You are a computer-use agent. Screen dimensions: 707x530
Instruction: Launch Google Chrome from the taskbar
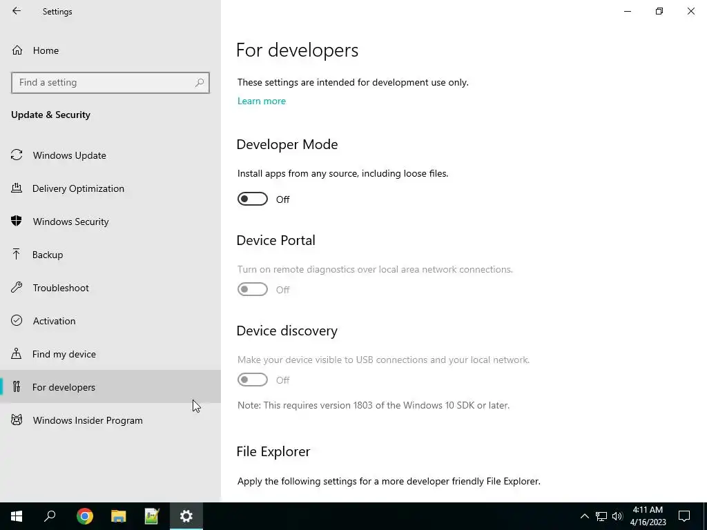pyautogui.click(x=85, y=516)
